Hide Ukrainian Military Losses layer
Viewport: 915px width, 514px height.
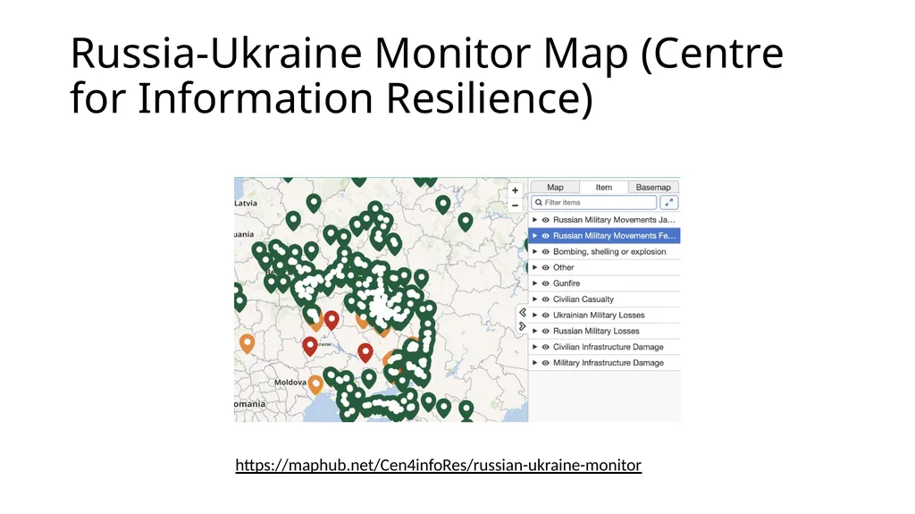click(546, 315)
